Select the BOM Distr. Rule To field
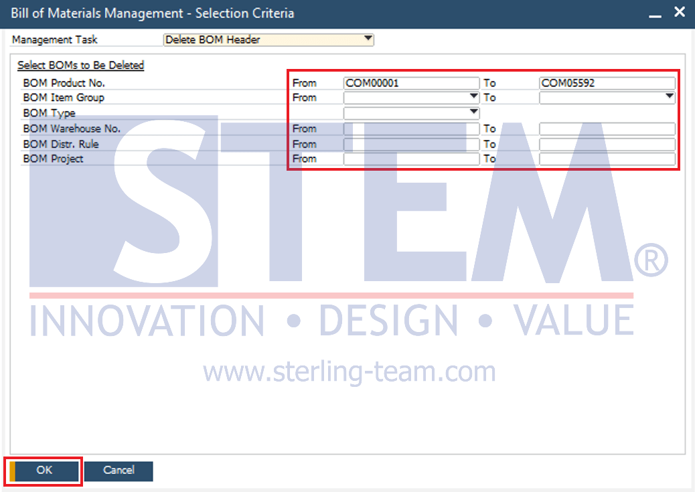Screen dimensions: 695x492 point(607,145)
